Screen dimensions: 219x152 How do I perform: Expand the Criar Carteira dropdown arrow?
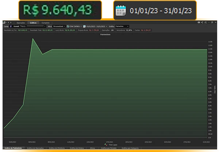point(81,26)
